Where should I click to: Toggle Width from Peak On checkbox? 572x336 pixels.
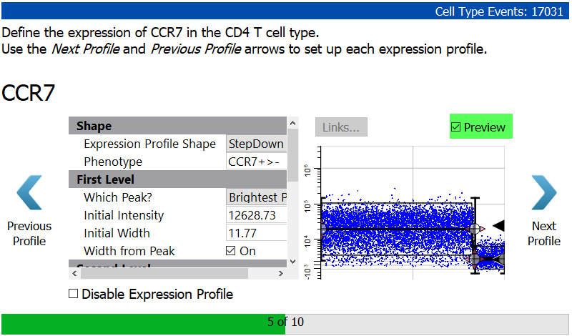pyautogui.click(x=231, y=251)
